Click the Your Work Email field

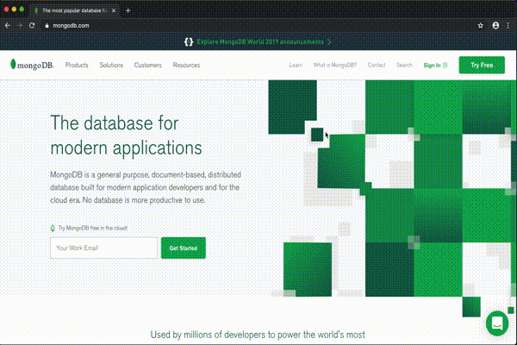point(103,248)
